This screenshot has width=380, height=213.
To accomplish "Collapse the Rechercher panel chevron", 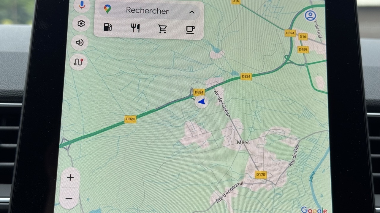I will tap(192, 12).
